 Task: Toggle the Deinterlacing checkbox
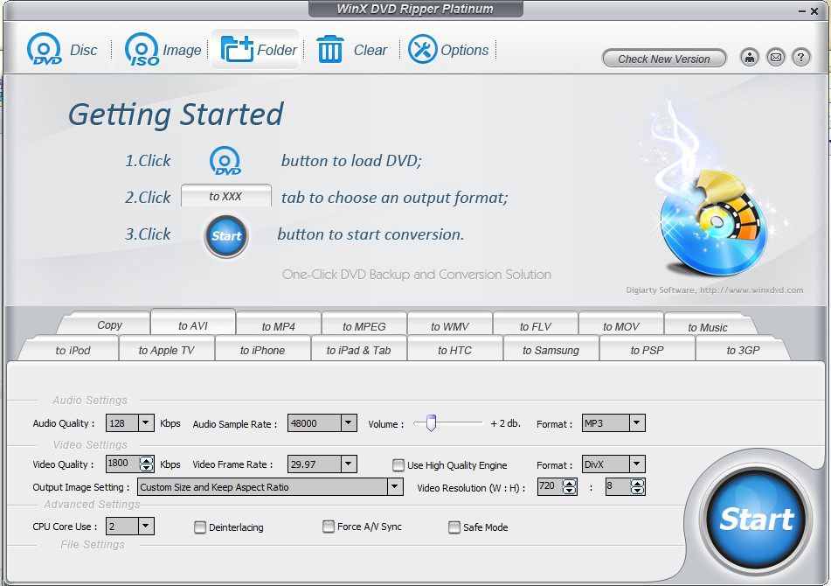coord(200,527)
